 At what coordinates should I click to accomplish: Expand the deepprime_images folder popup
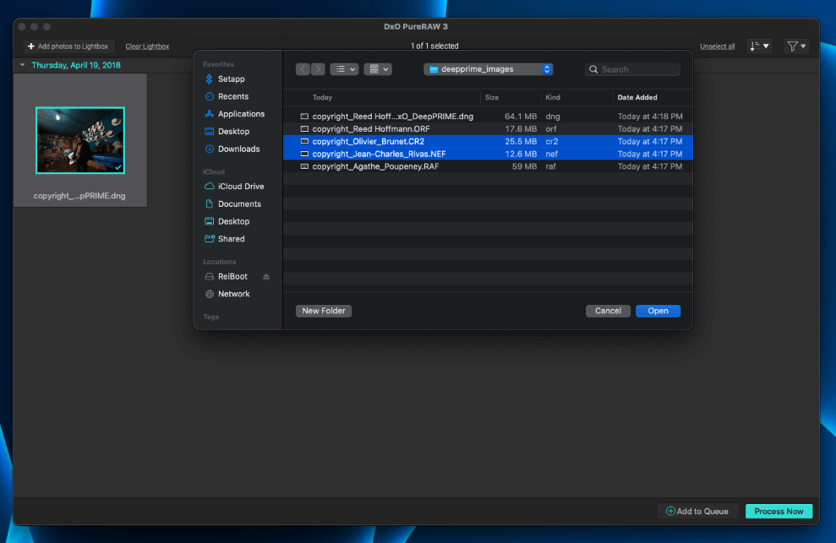pos(489,69)
